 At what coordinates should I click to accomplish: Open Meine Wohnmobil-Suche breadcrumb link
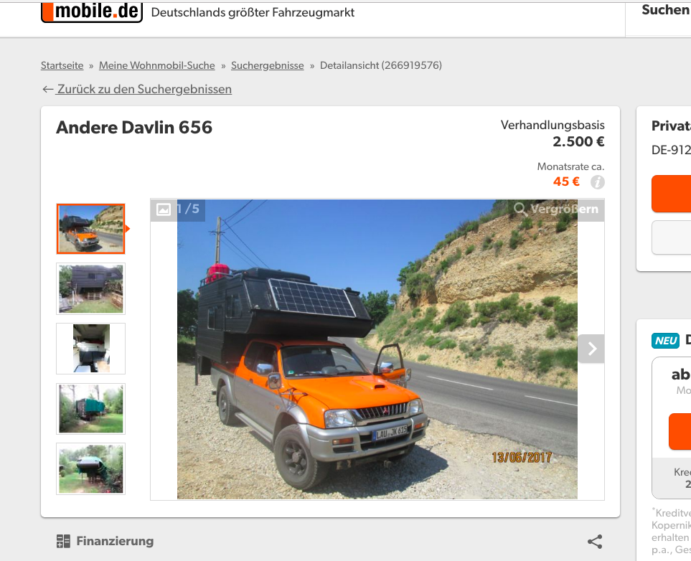click(157, 66)
